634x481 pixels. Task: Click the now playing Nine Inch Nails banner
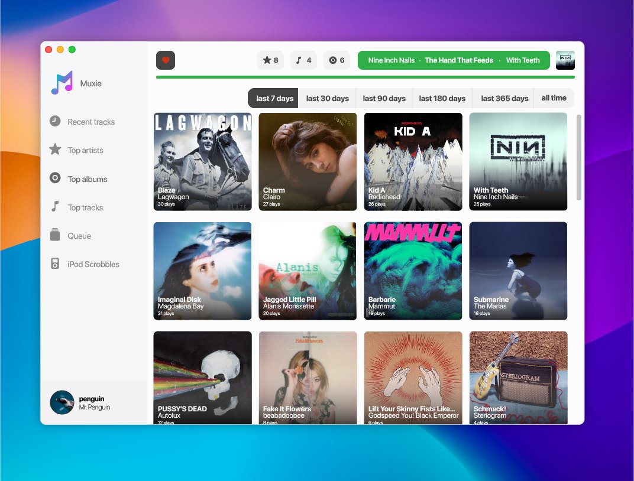coord(454,60)
